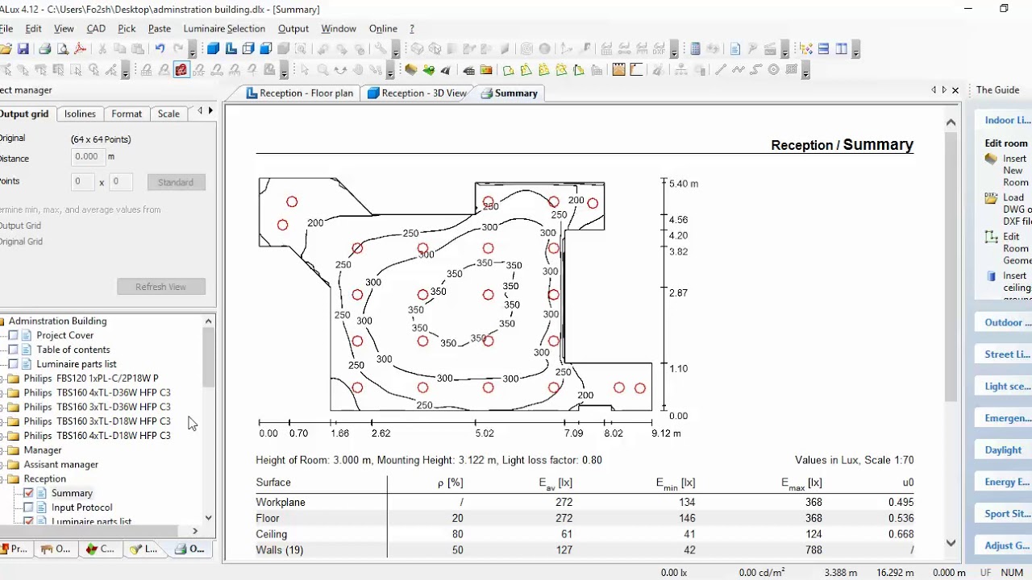Open overflow arrow after the drawing tool icons
Image resolution: width=1032 pixels, height=580 pixels.
pyautogui.click(x=806, y=72)
